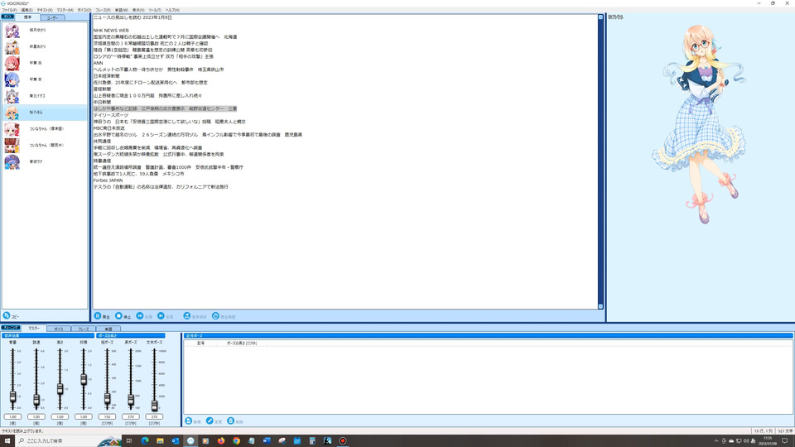Open the Windows Start menu
This screenshot has height=447, width=795.
click(7, 440)
